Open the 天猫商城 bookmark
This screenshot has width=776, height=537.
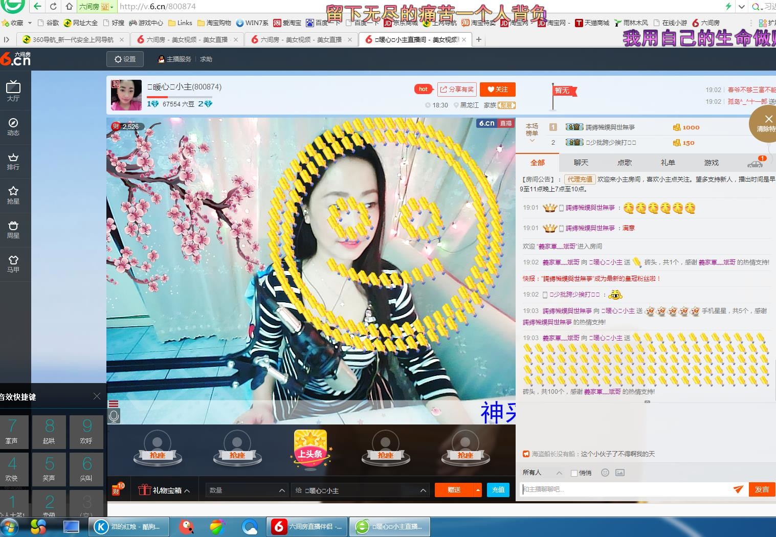click(592, 23)
